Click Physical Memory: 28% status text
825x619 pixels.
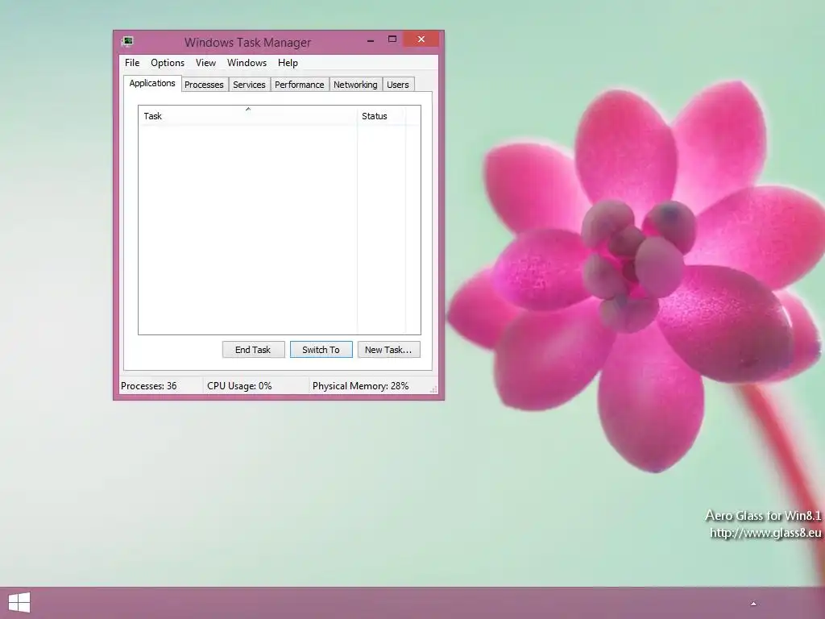(360, 386)
